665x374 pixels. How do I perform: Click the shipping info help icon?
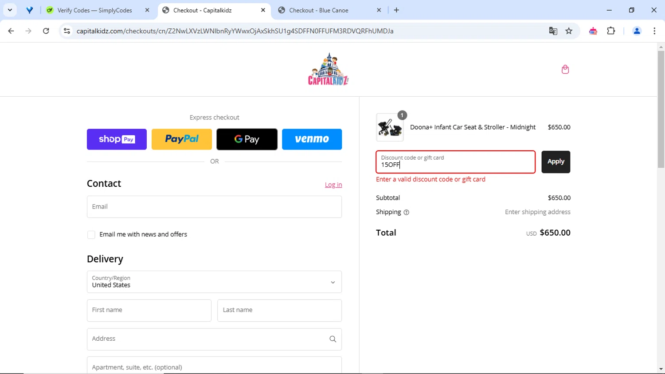(407, 213)
